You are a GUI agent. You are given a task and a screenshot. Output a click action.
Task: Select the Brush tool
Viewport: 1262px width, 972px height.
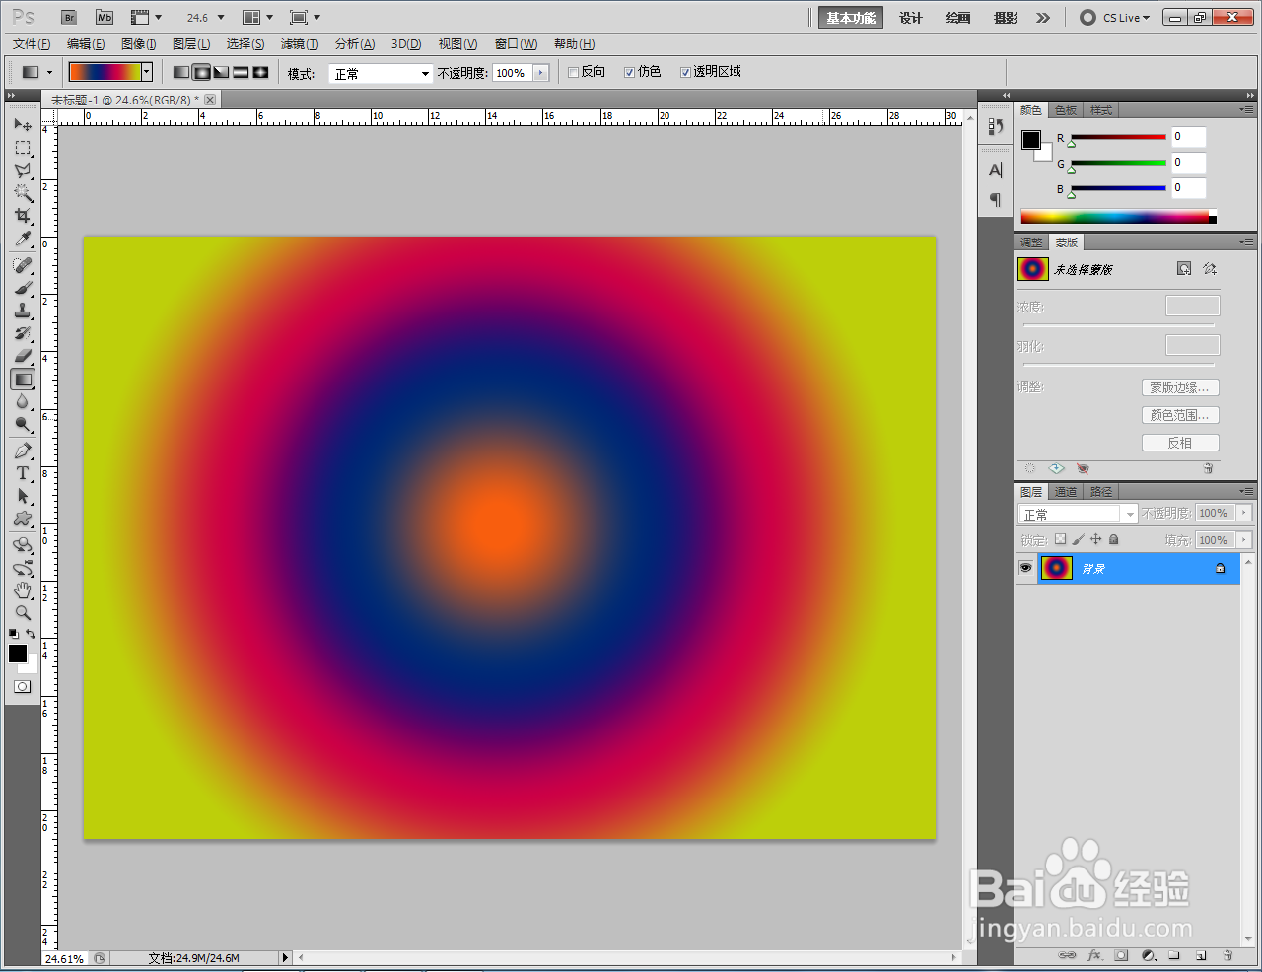point(23,288)
